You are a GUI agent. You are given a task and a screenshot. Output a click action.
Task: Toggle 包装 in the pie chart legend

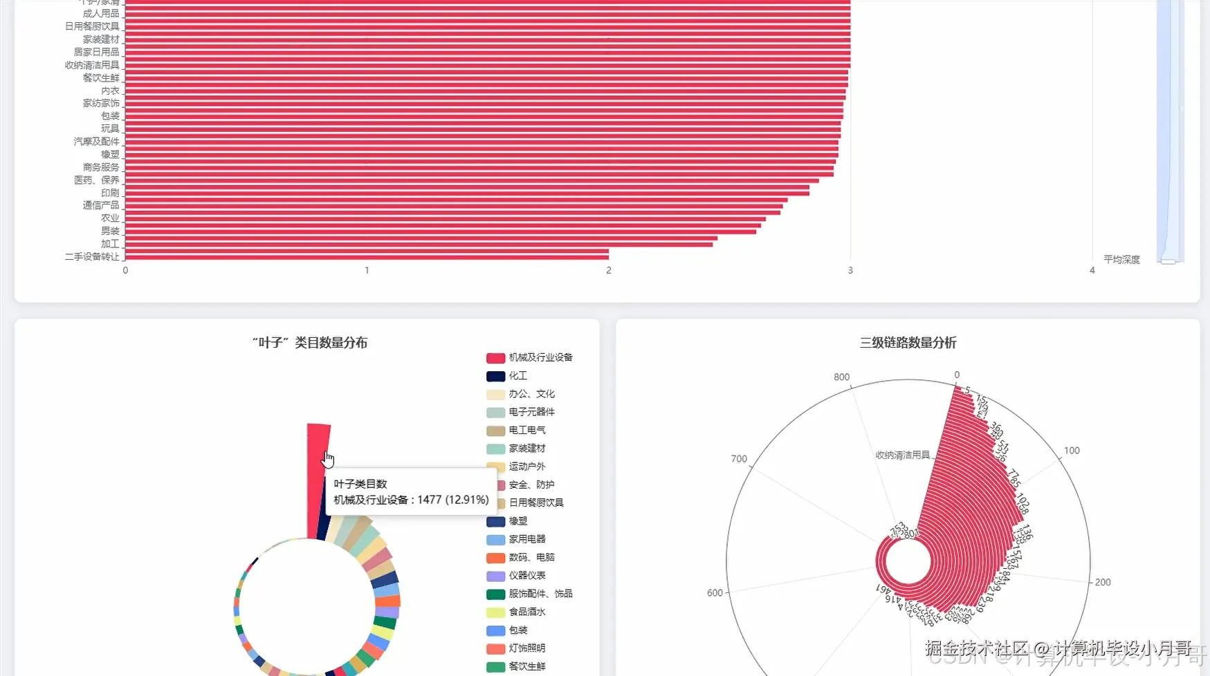click(507, 630)
